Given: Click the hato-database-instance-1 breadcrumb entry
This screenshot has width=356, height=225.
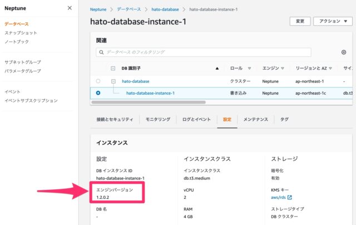Looking at the screenshot, I should coord(214,9).
